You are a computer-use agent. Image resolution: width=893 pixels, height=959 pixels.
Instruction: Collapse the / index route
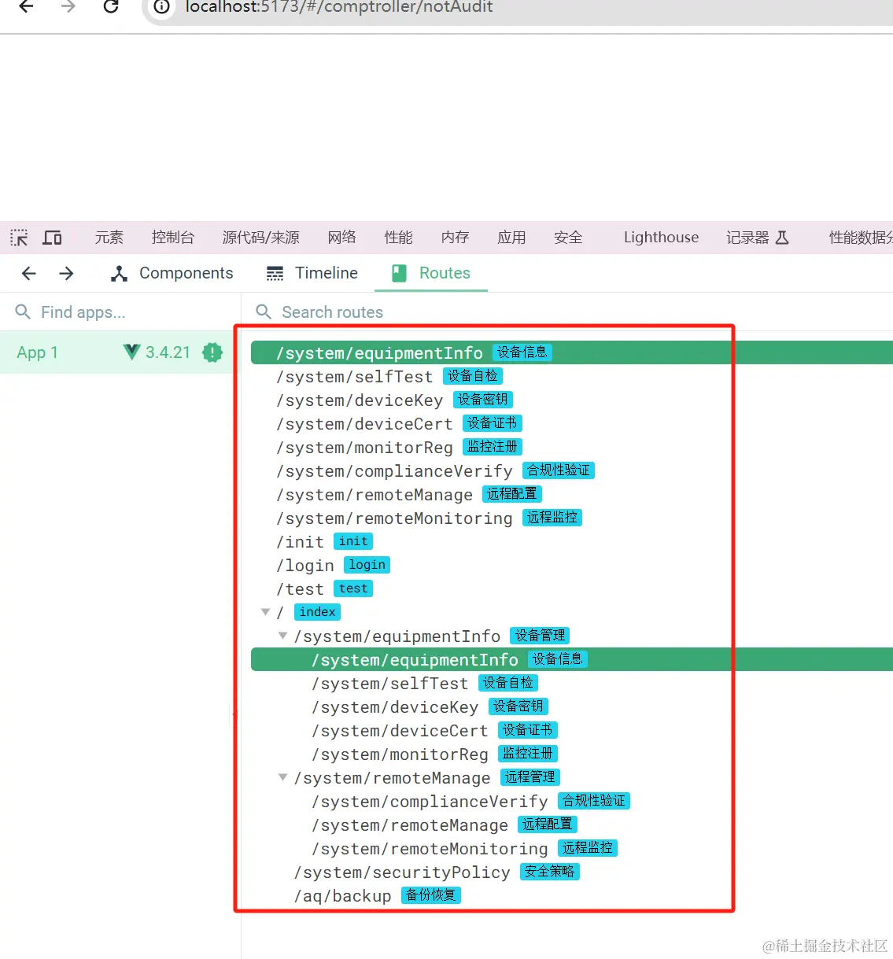tap(265, 611)
